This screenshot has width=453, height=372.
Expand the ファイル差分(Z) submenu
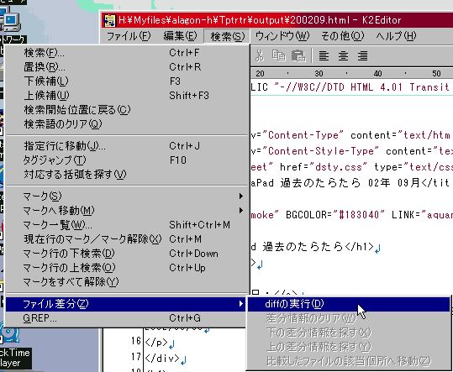(126, 304)
